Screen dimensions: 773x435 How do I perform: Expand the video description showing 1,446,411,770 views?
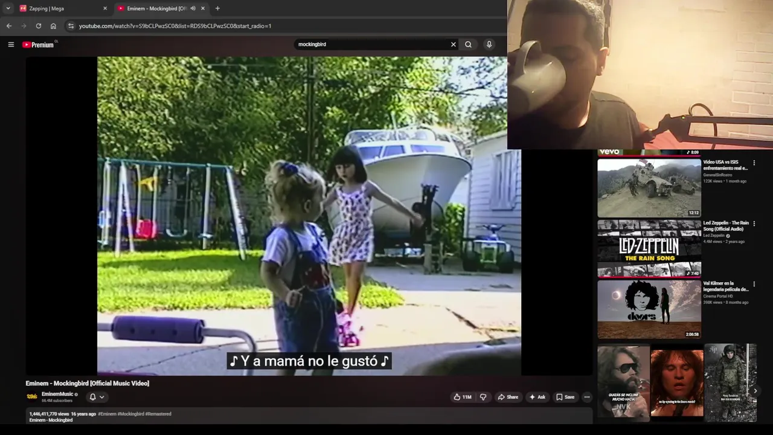[x=309, y=416]
